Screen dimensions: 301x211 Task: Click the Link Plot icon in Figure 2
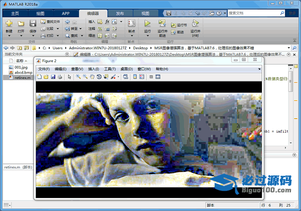click(125, 77)
